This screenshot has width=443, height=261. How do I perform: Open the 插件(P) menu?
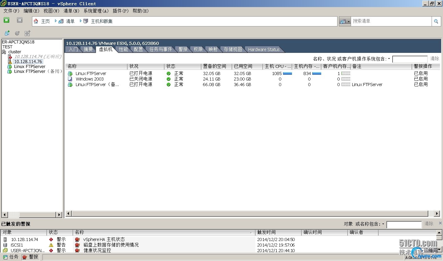click(121, 11)
